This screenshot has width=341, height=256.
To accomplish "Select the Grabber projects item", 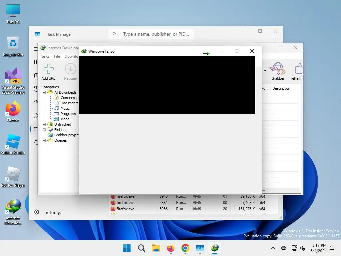I will [66, 135].
